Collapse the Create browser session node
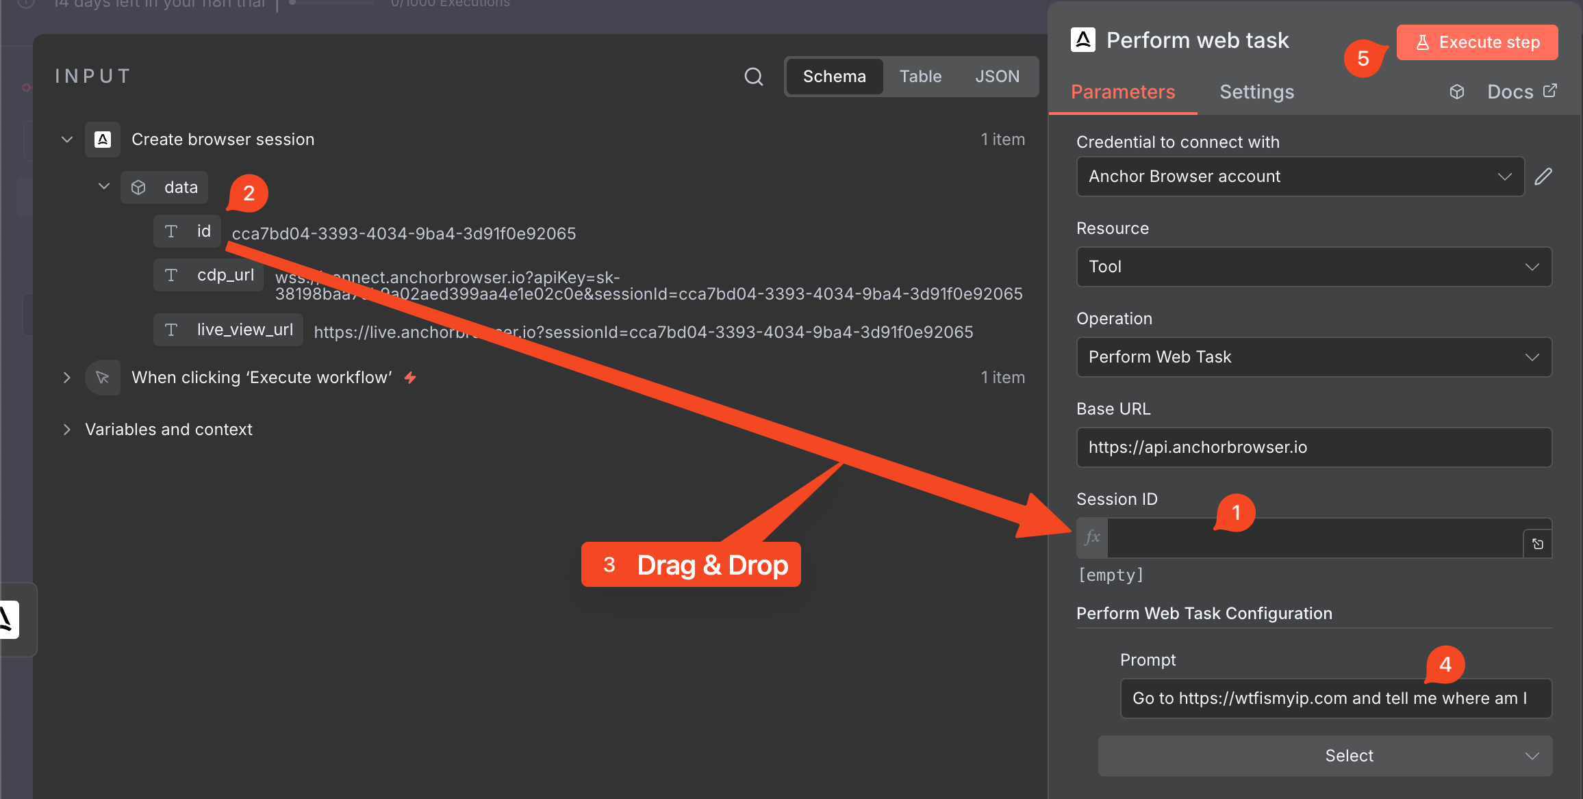The width and height of the screenshot is (1583, 799). (x=67, y=140)
